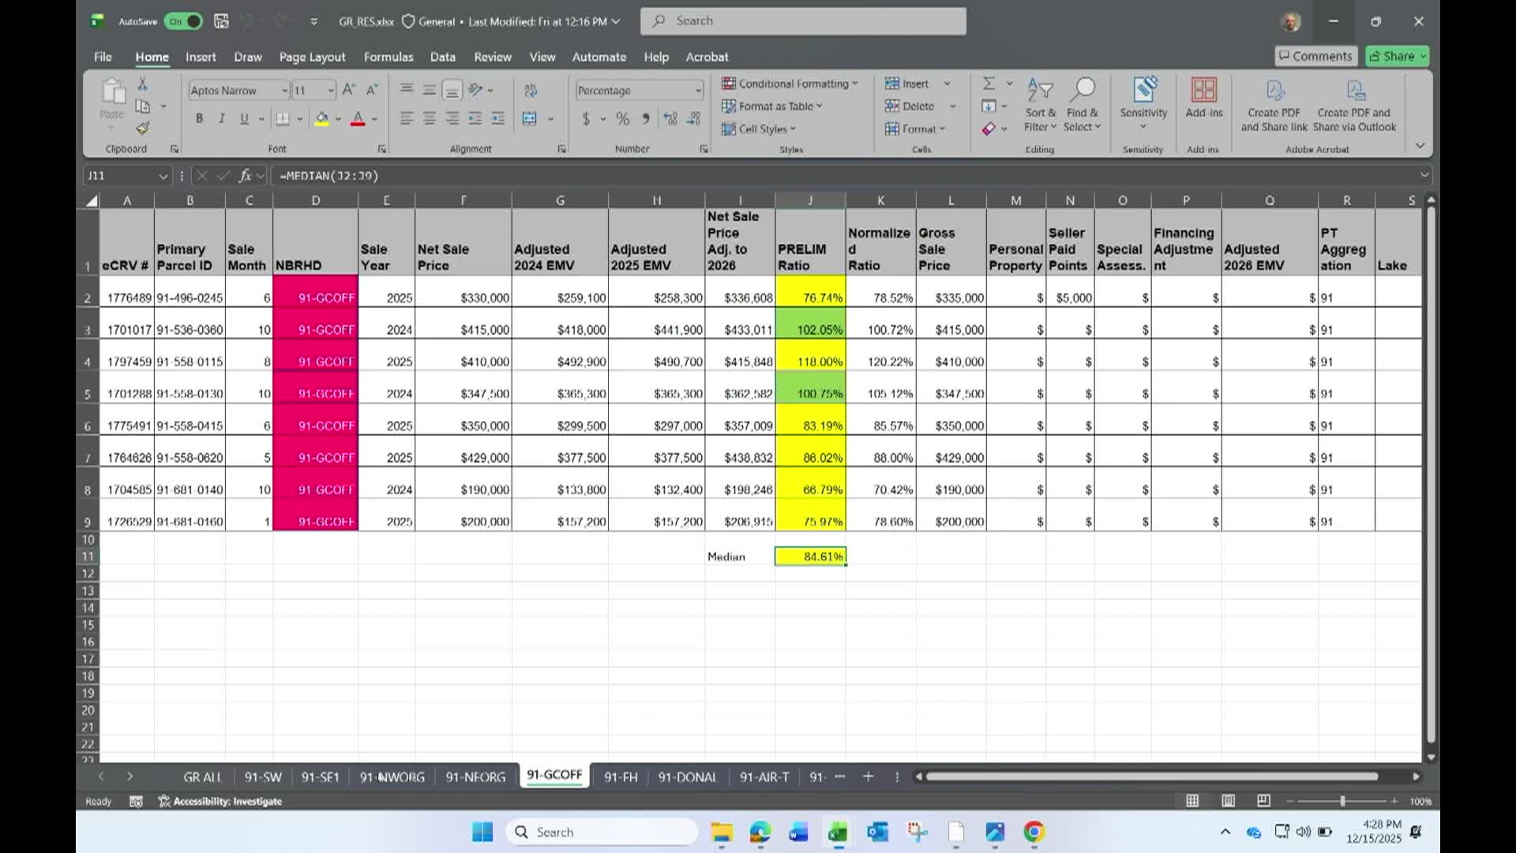This screenshot has width=1516, height=853.
Task: Expand the Number Format dropdown
Action: (x=698, y=90)
